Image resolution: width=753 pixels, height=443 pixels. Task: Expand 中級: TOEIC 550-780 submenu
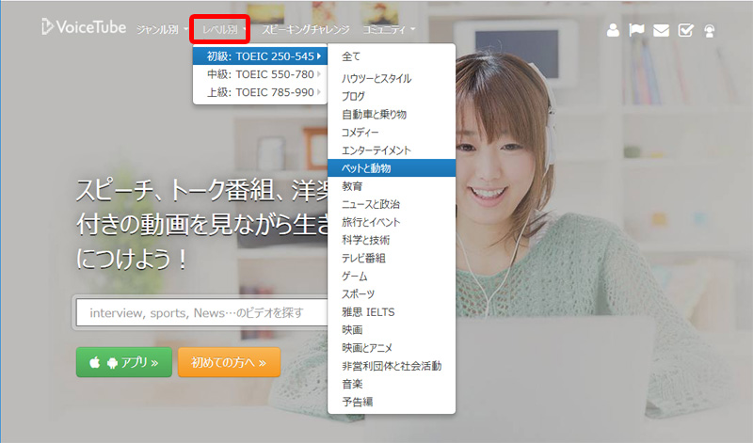(x=258, y=74)
